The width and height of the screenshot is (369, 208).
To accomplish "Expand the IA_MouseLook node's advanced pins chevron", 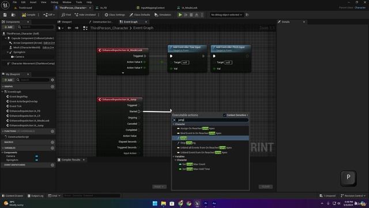I will (123, 73).
